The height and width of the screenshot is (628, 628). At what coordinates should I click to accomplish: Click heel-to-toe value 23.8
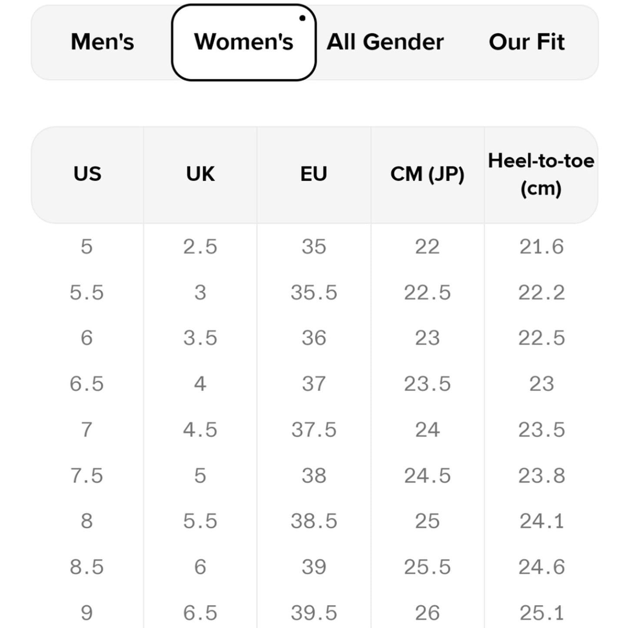click(x=542, y=475)
